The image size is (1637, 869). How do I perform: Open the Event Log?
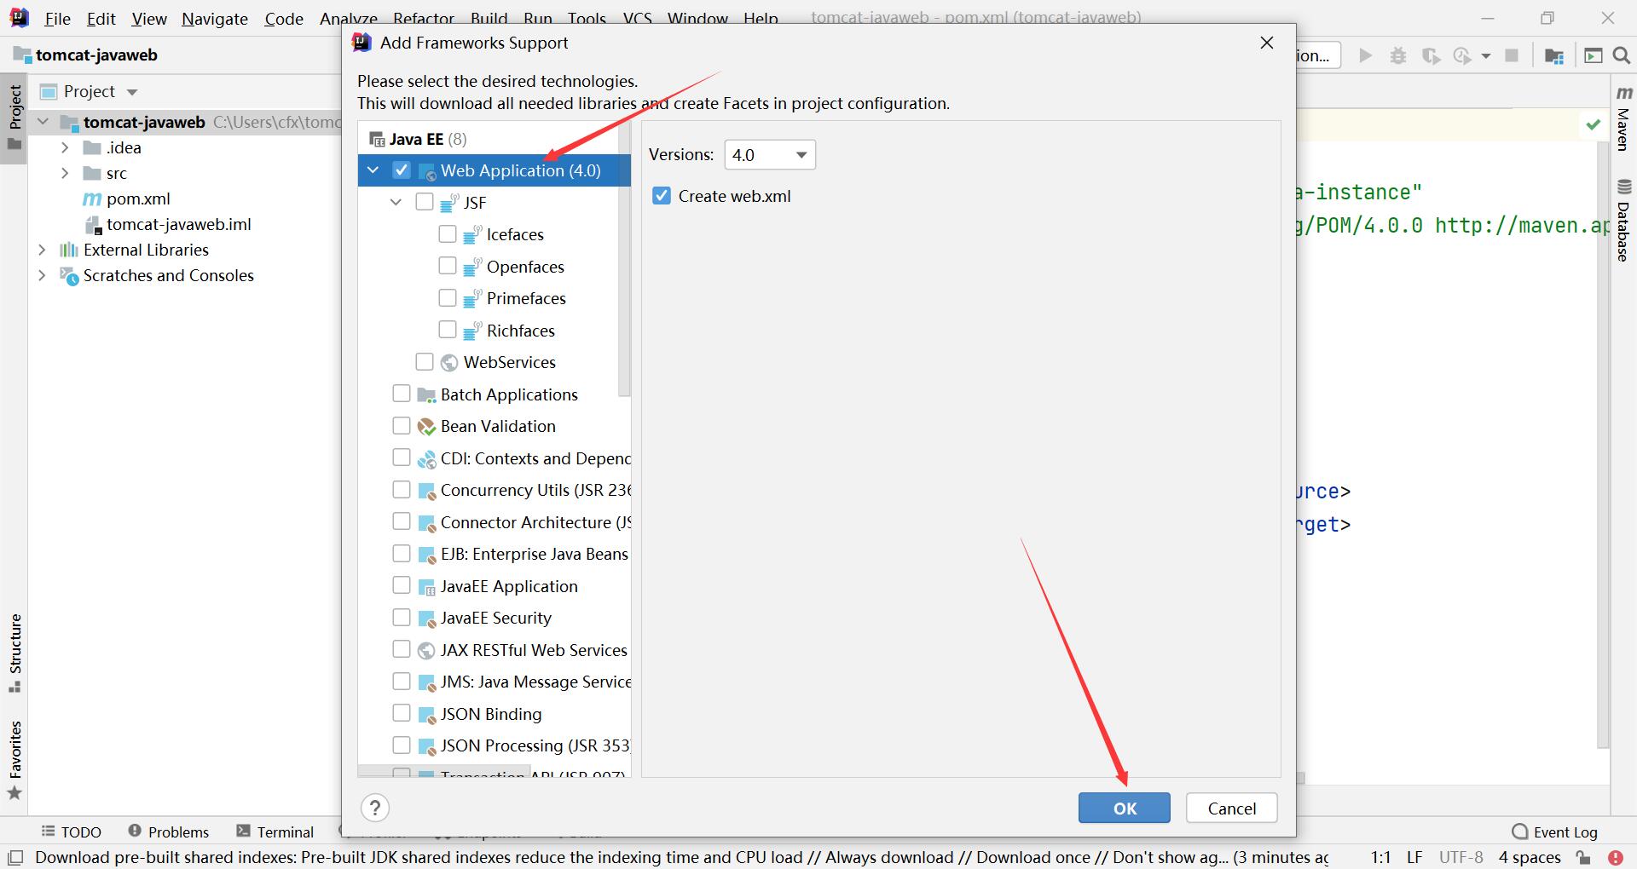click(x=1554, y=832)
